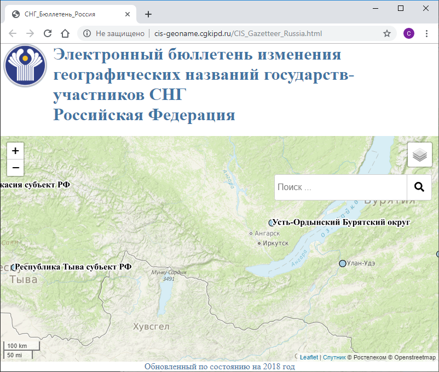Open a new browser tab
The width and height of the screenshot is (439, 372).
click(148, 14)
